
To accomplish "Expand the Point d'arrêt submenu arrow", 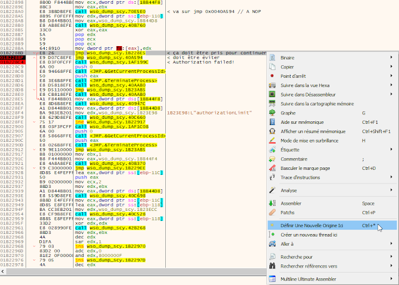I will click(x=392, y=76).
